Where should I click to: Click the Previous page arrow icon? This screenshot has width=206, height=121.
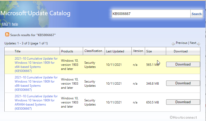173,44
